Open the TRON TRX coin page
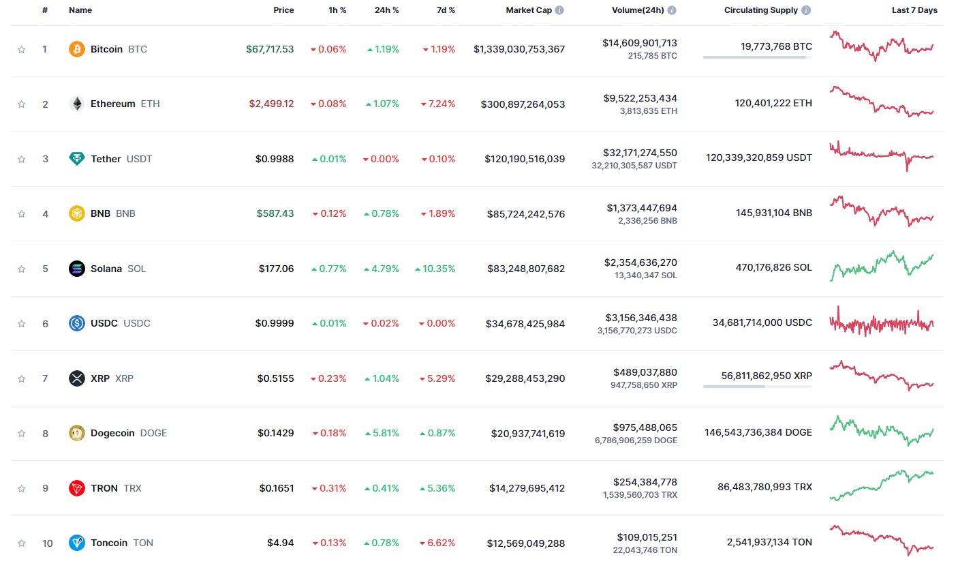Screen dimensions: 958x570 point(117,488)
